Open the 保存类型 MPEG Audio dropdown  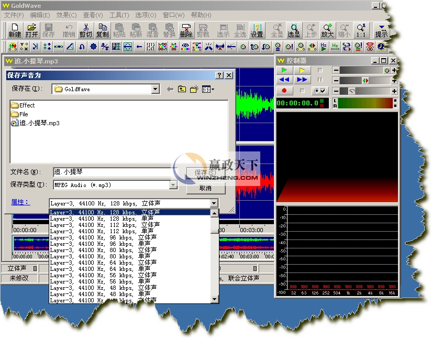[x=173, y=185]
